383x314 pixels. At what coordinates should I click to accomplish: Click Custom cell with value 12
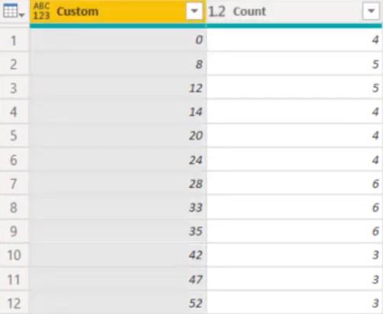pos(118,88)
